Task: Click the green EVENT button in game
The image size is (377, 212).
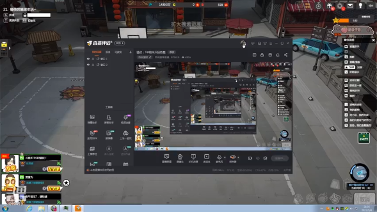Action: coord(363,138)
